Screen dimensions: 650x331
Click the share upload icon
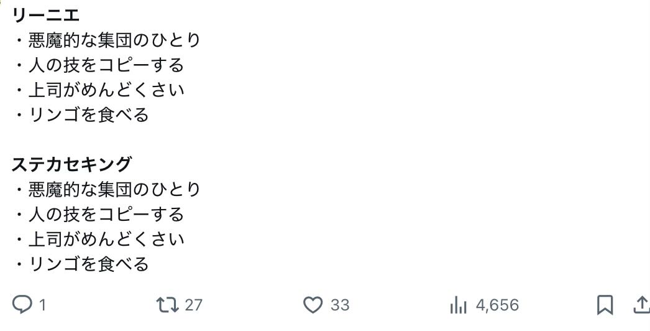(x=641, y=304)
